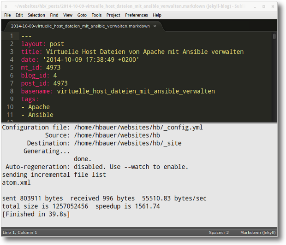Close the markdown file tab
This screenshot has height=245, width=286.
tap(155, 26)
